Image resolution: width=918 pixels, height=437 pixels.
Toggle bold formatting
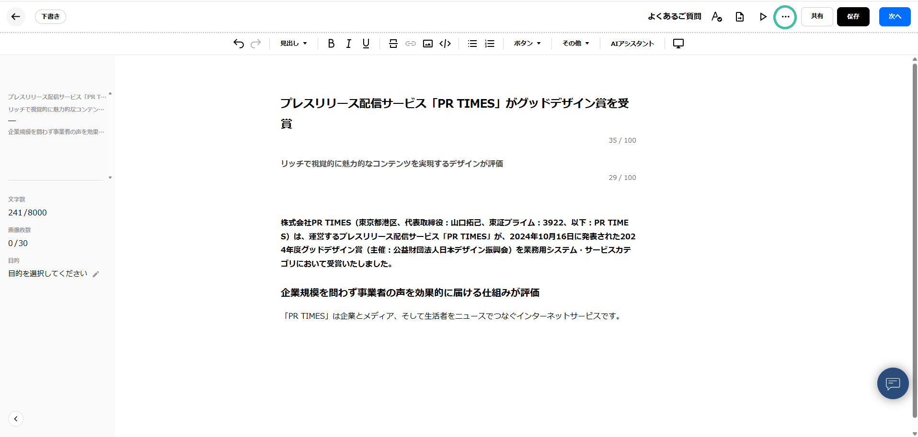click(331, 44)
